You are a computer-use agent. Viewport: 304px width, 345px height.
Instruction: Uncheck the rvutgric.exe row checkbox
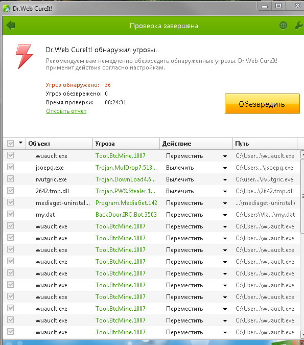10,179
